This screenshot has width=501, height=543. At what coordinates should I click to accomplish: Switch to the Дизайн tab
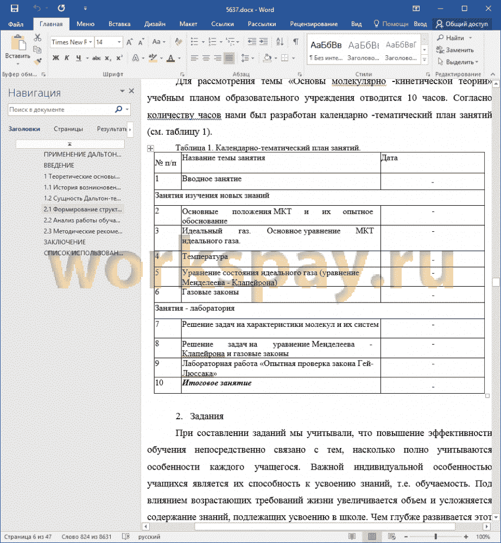[155, 24]
